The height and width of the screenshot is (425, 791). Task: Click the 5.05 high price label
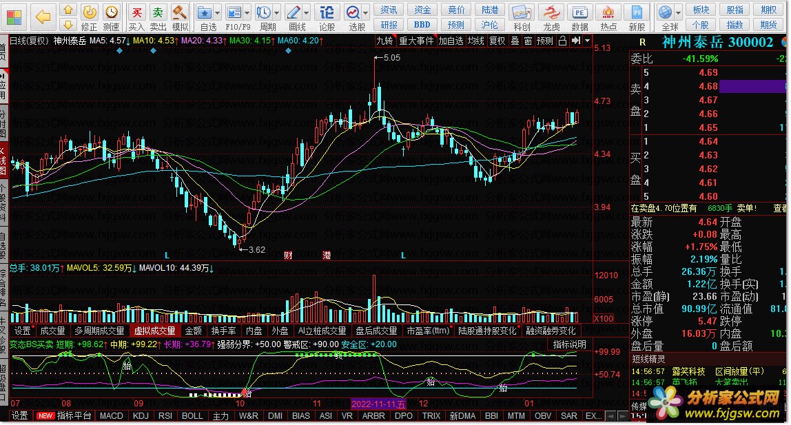(392, 58)
